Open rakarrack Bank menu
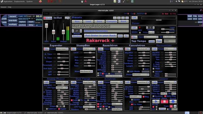The width and height of the screenshot is (203, 114). click(x=52, y=13)
